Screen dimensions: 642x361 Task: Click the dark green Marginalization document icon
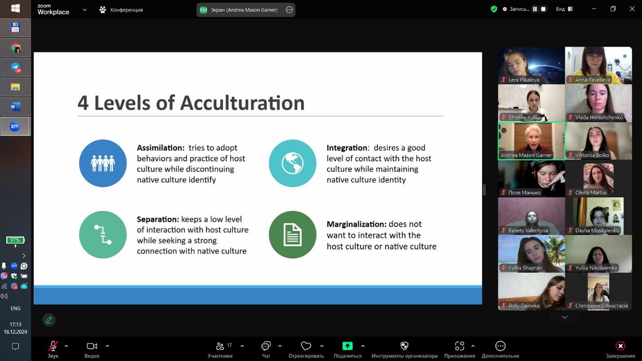click(292, 235)
